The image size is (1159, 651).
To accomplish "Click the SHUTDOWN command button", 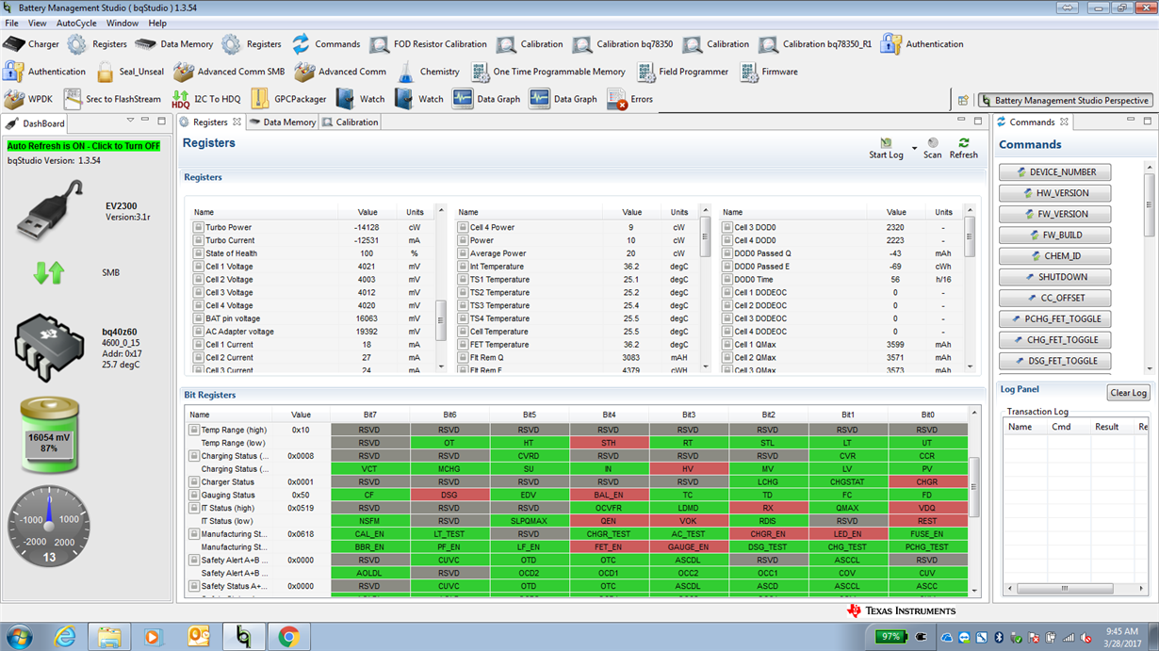I will pos(1054,277).
